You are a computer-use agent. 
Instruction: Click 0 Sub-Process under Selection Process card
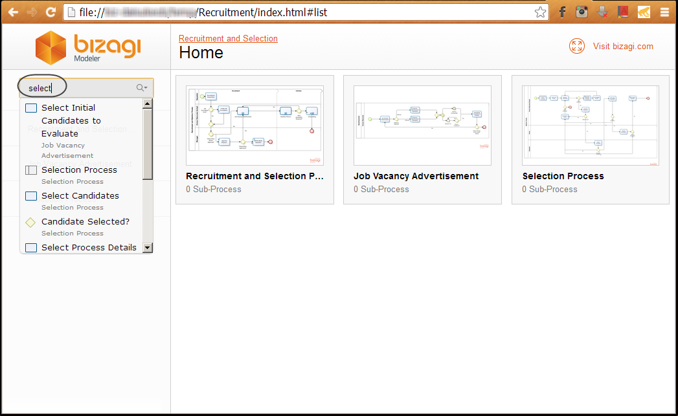(x=550, y=189)
